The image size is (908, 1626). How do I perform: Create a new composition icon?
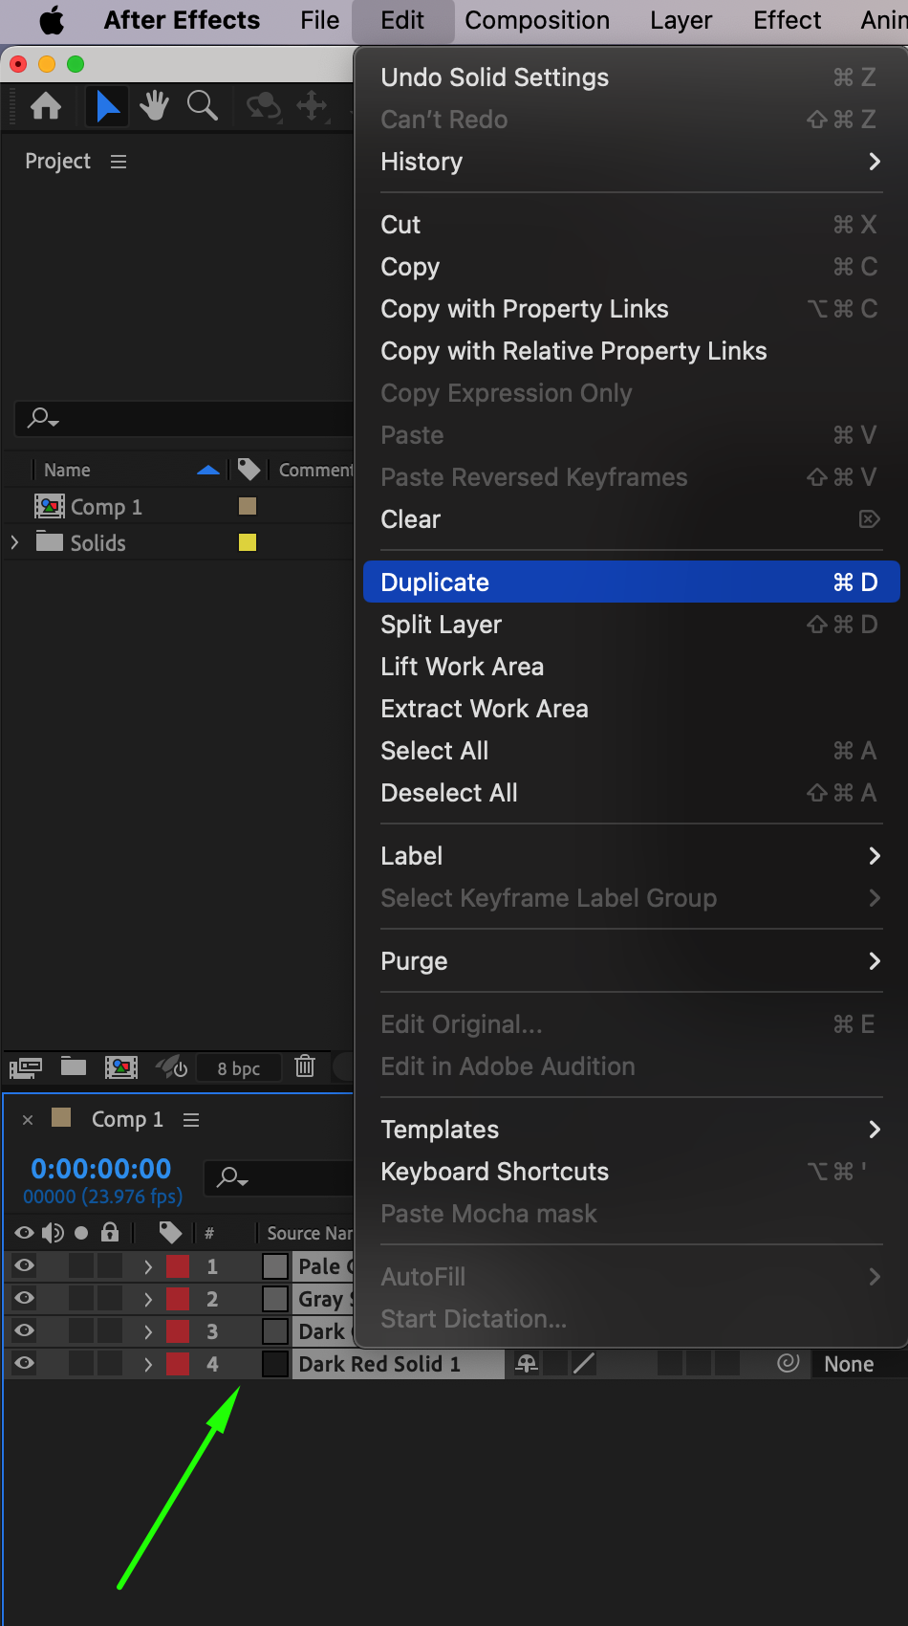pyautogui.click(x=121, y=1066)
